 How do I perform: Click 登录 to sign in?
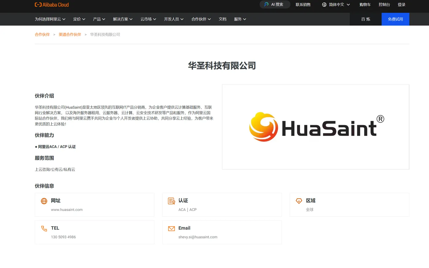pos(401,5)
